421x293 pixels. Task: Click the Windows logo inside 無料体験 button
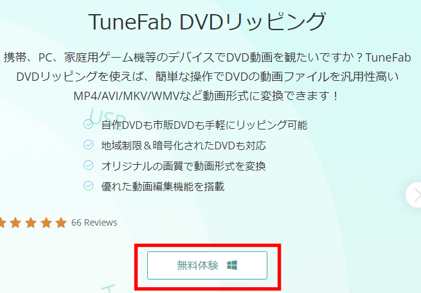pos(232,265)
